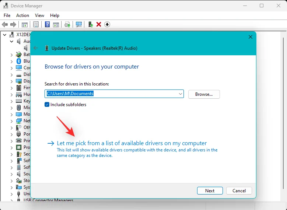Toggle the Show/Hide Action Pane toolbar icon
The height and width of the screenshot is (210, 287).
[56, 24]
